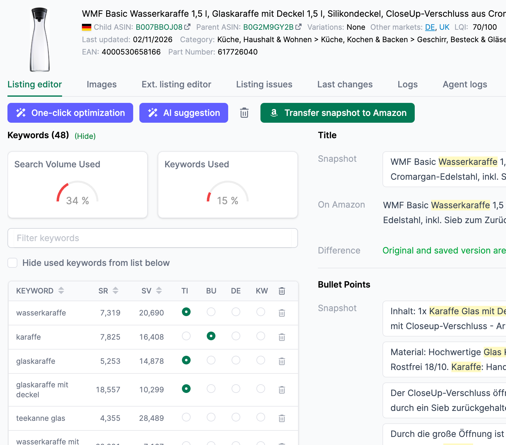506x445 pixels.
Task: Select BU radio for wasserkaraffe
Action: (x=211, y=312)
